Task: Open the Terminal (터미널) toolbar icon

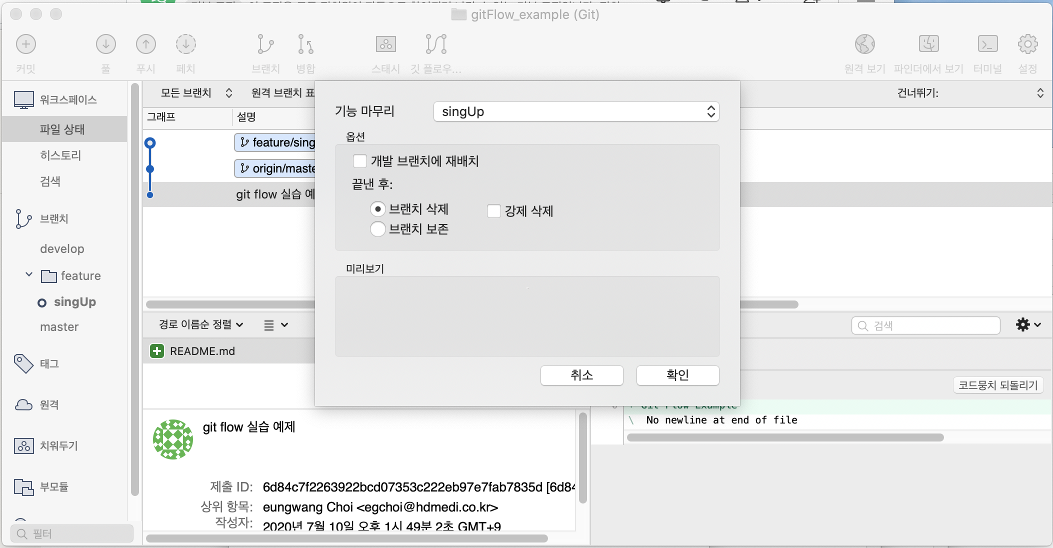Action: (987, 44)
